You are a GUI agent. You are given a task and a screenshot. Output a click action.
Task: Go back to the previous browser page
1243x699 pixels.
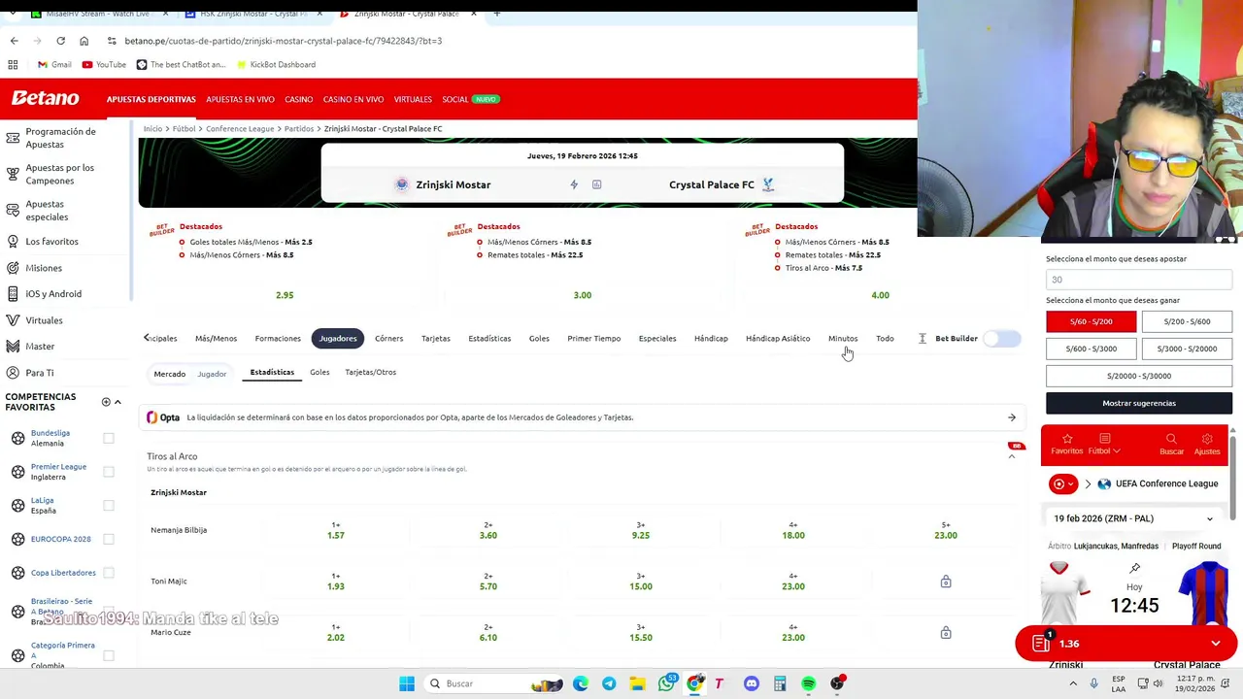(x=14, y=41)
